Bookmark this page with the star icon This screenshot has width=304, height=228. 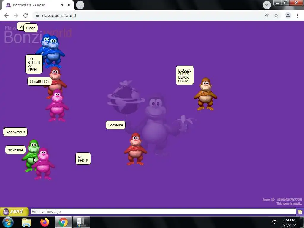[x=276, y=15]
